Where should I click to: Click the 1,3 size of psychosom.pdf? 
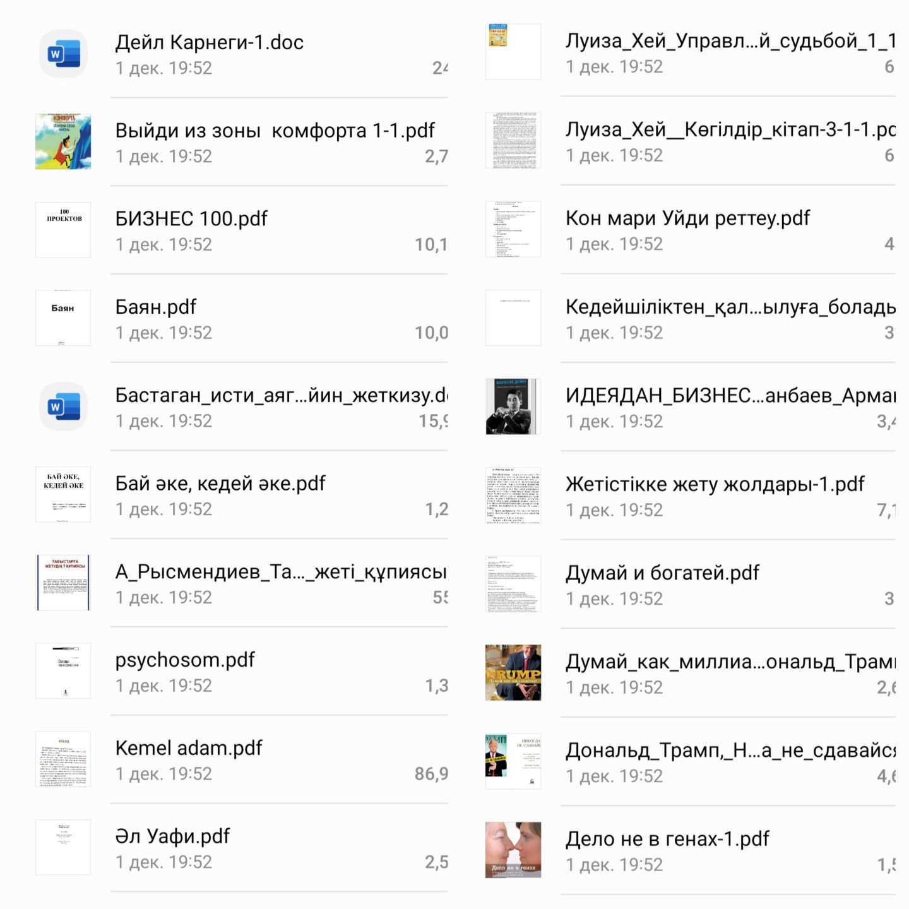pos(436,686)
